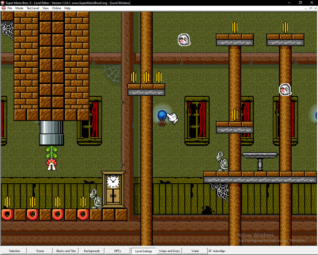
Task: Open Blocks and Tiles panel
Action: [66, 251]
